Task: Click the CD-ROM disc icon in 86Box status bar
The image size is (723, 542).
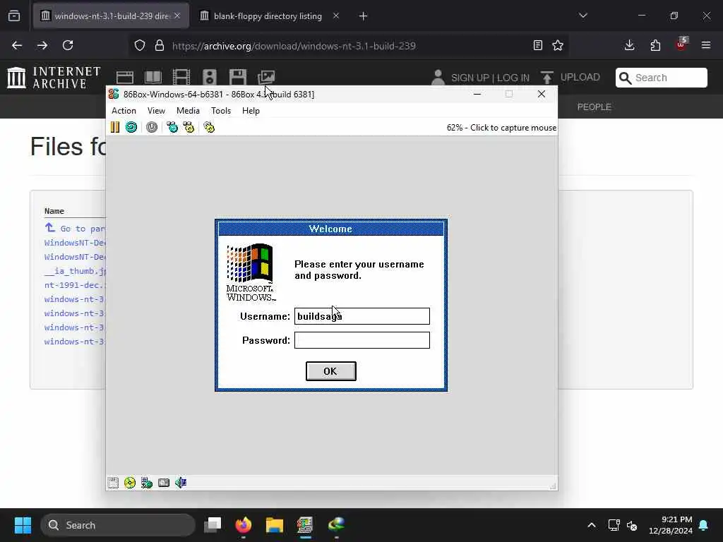Action: 130,483
